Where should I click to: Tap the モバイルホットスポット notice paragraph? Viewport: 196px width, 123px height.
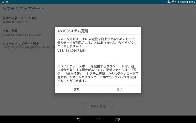pyautogui.click(x=98, y=74)
